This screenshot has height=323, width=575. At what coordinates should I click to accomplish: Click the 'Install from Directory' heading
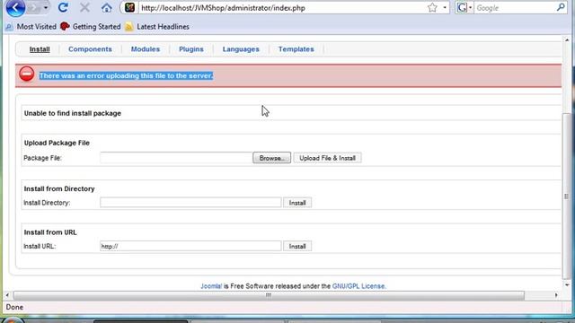click(x=59, y=188)
